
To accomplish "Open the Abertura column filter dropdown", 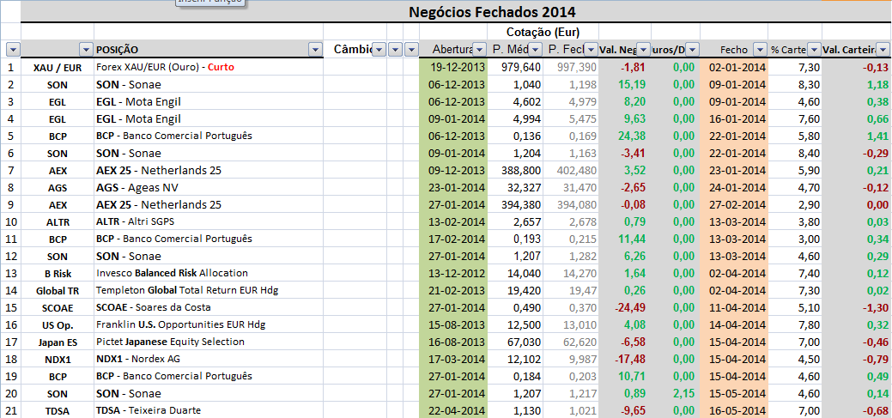I will coord(480,50).
